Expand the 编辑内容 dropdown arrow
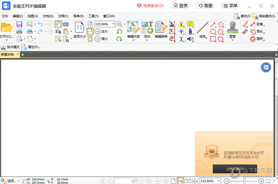The height and width of the screenshot is (184, 278). point(133,40)
